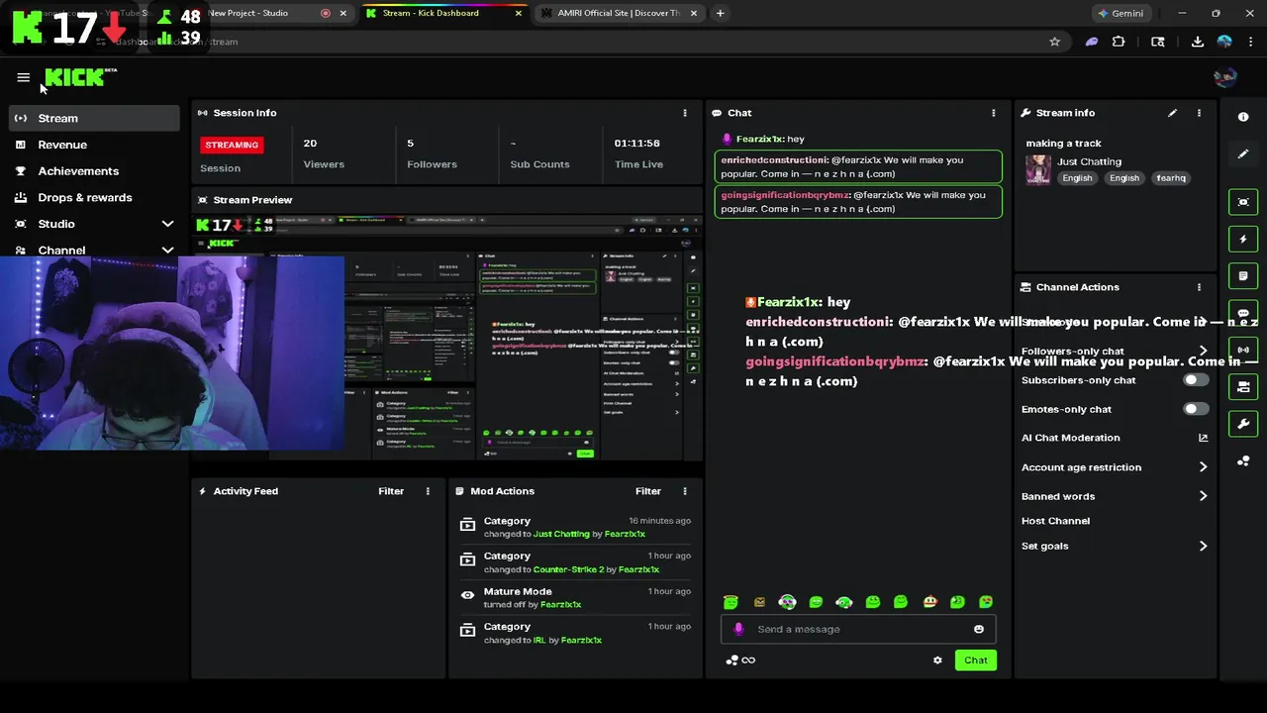
Task: Click the info icon in right rail
Action: (1243, 117)
